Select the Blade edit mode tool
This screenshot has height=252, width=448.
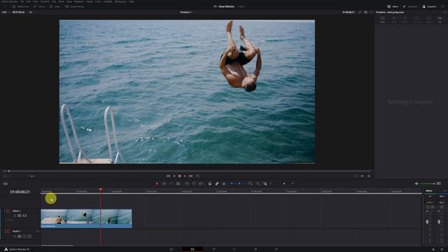coord(178,183)
